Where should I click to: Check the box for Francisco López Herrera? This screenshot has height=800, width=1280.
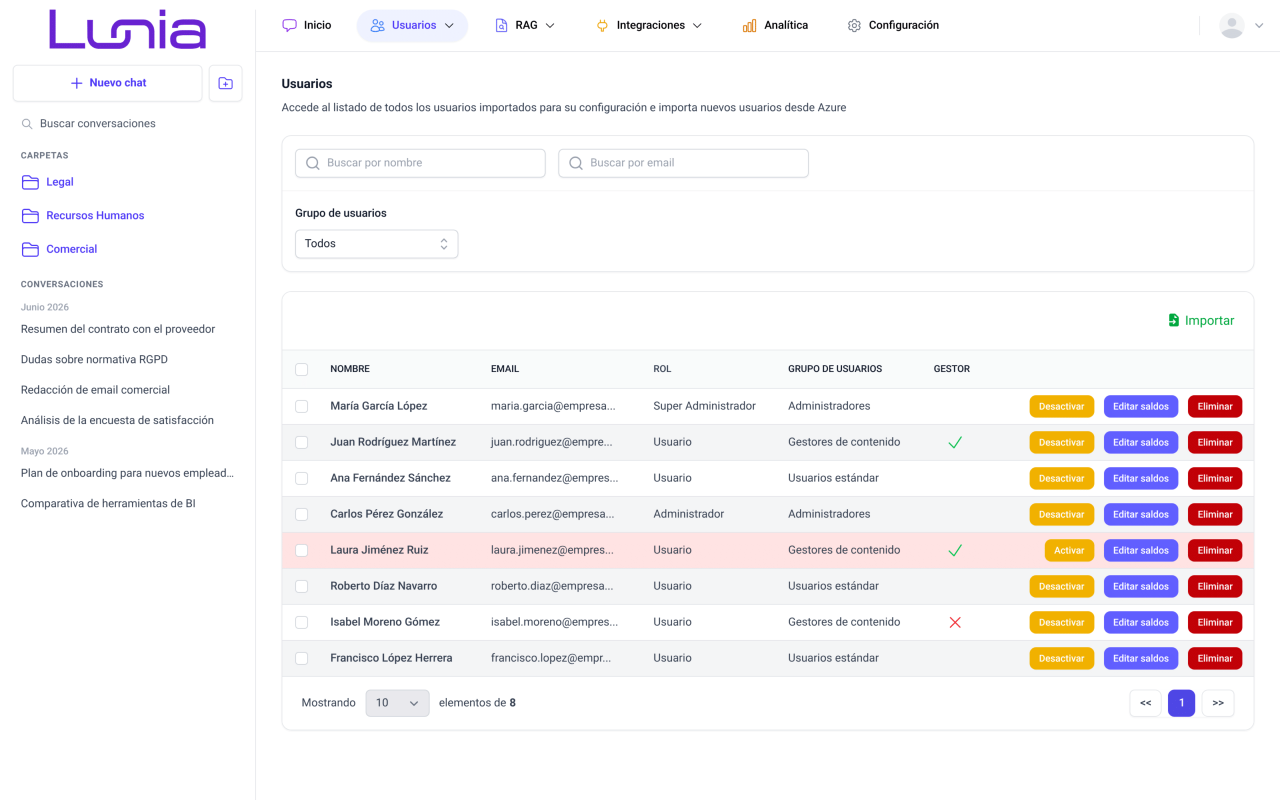tap(301, 658)
